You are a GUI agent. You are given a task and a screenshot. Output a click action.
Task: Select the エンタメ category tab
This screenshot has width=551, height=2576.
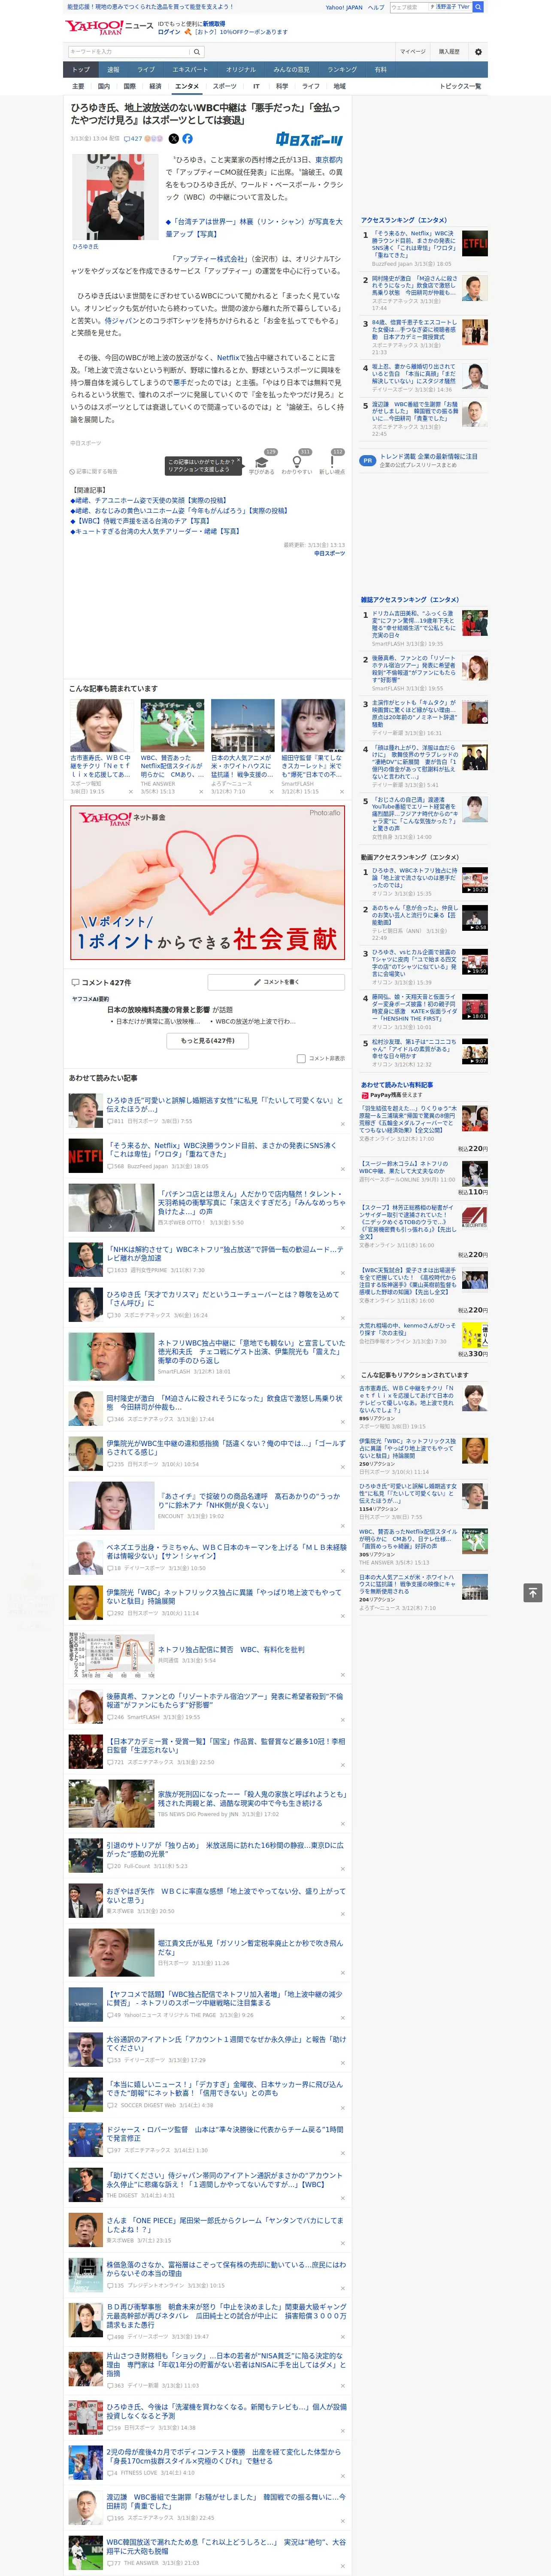pyautogui.click(x=187, y=86)
